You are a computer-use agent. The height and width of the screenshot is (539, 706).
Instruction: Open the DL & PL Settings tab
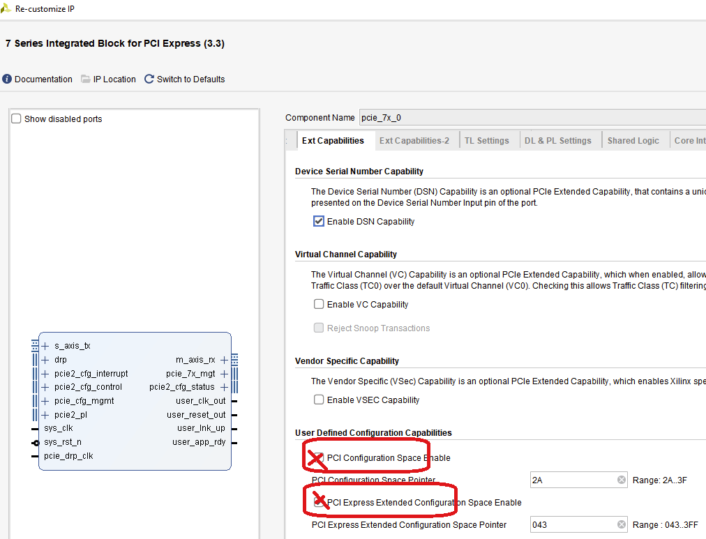(x=558, y=141)
